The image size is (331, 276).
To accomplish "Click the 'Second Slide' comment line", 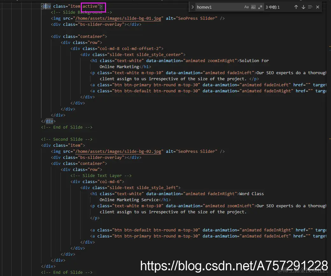I will pos(67,139).
